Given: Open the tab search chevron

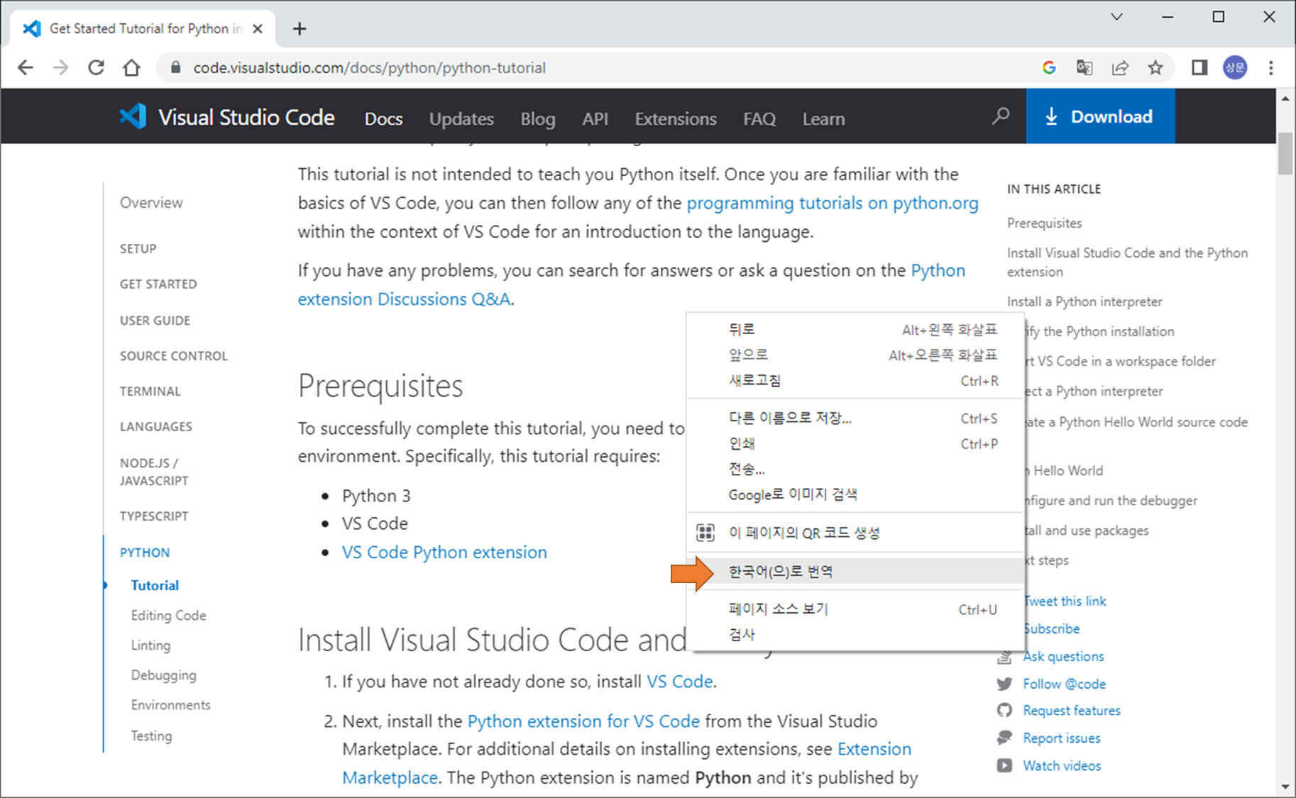Looking at the screenshot, I should coord(1116,16).
